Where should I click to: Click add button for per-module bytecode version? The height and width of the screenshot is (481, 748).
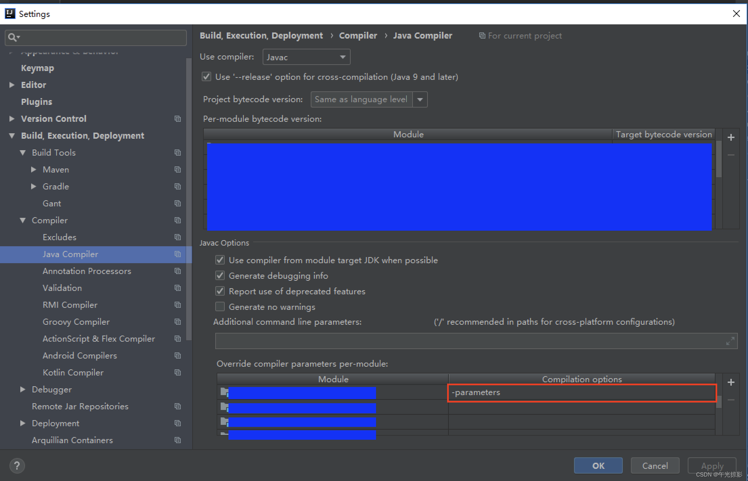pos(731,137)
